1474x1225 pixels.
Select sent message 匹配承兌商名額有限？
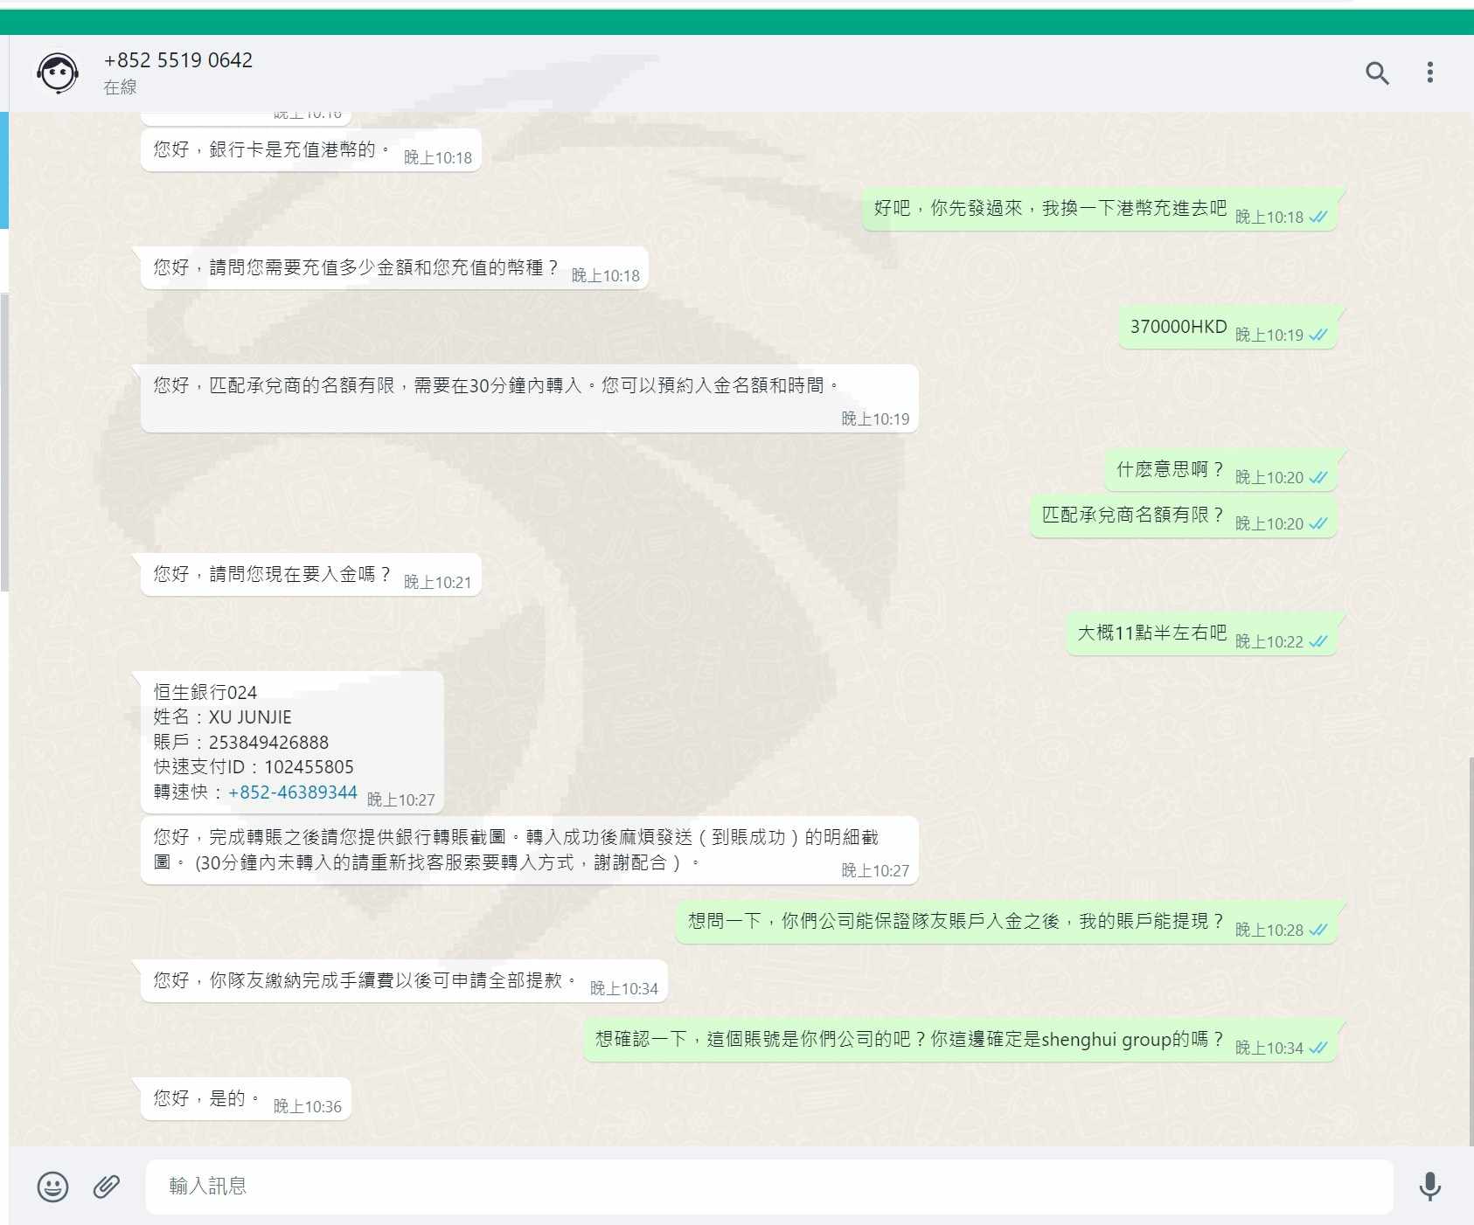point(1184,516)
